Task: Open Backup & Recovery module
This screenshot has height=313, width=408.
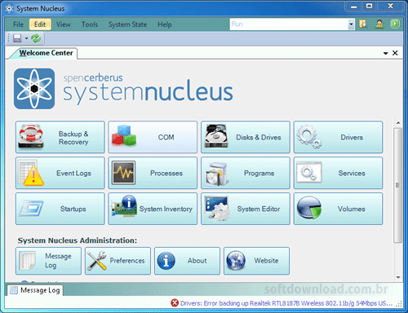Action: 60,137
